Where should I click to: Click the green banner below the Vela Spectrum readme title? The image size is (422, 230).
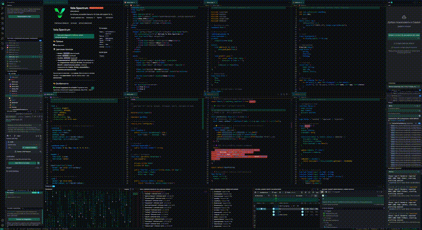click(x=74, y=36)
